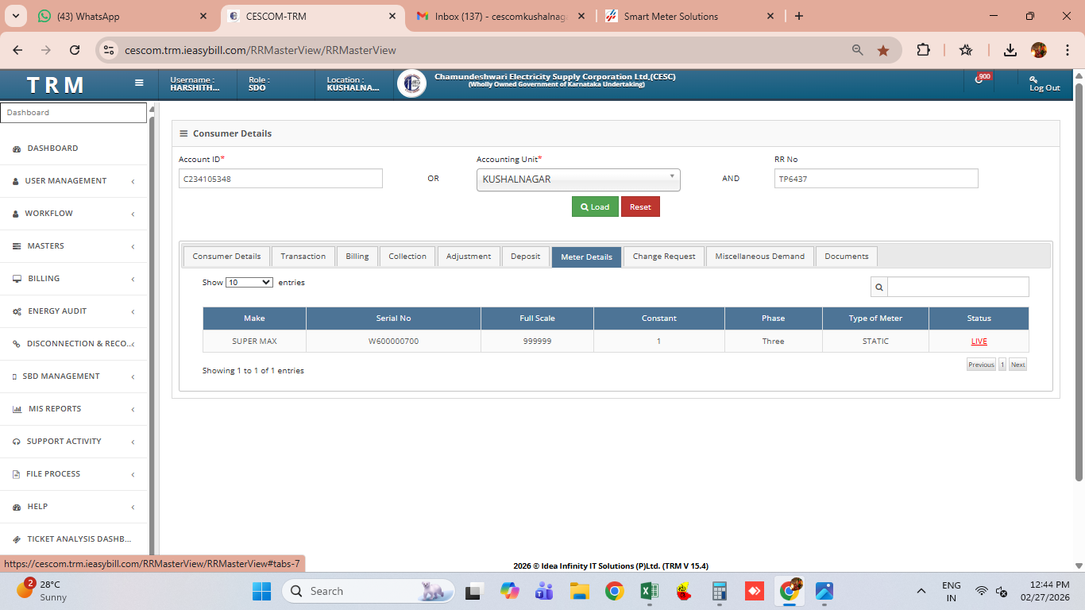Open the Accounting Unit KUSHALNAGAR dropdown
The image size is (1085, 610).
click(578, 180)
